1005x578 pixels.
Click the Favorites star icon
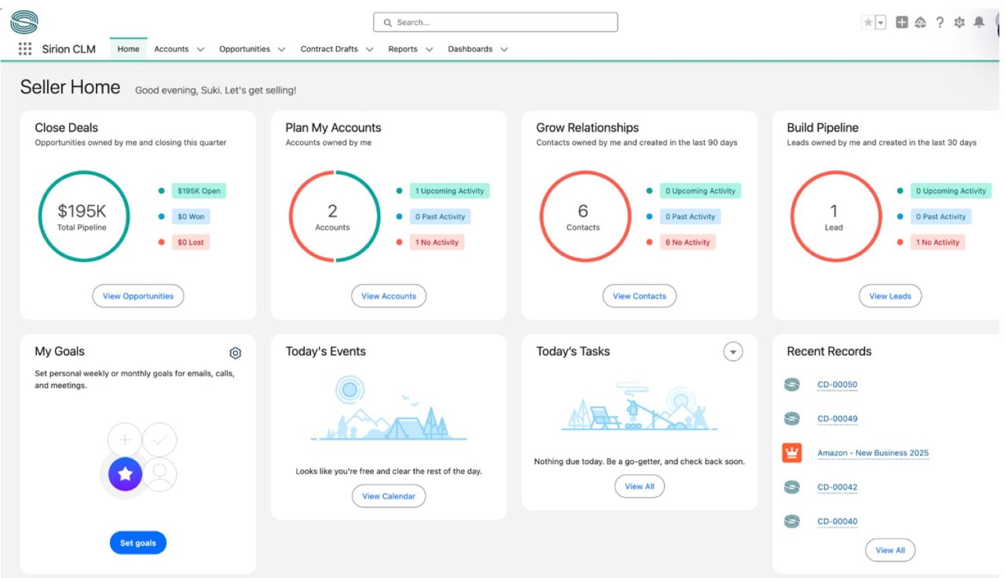tap(868, 23)
